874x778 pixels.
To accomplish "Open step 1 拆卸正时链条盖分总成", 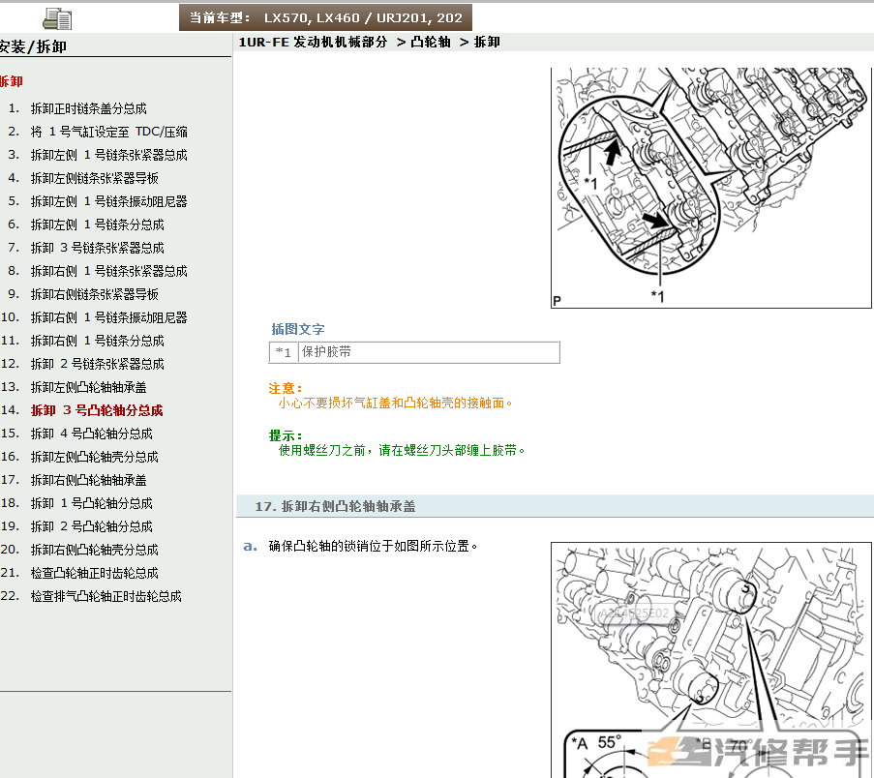I will point(89,108).
